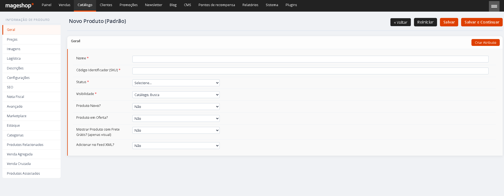
Task: Select Produtos Relacionados sidebar tab
Action: pos(31,145)
